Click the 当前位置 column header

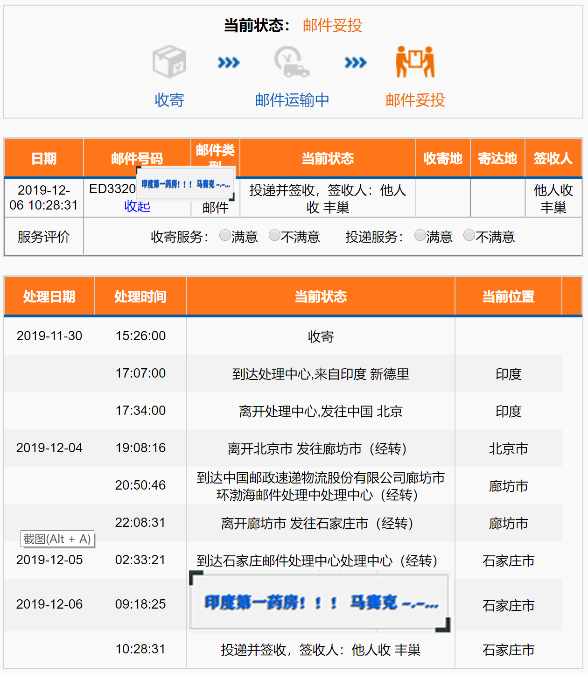(508, 296)
